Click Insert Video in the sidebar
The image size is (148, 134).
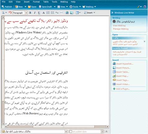pos(121,84)
